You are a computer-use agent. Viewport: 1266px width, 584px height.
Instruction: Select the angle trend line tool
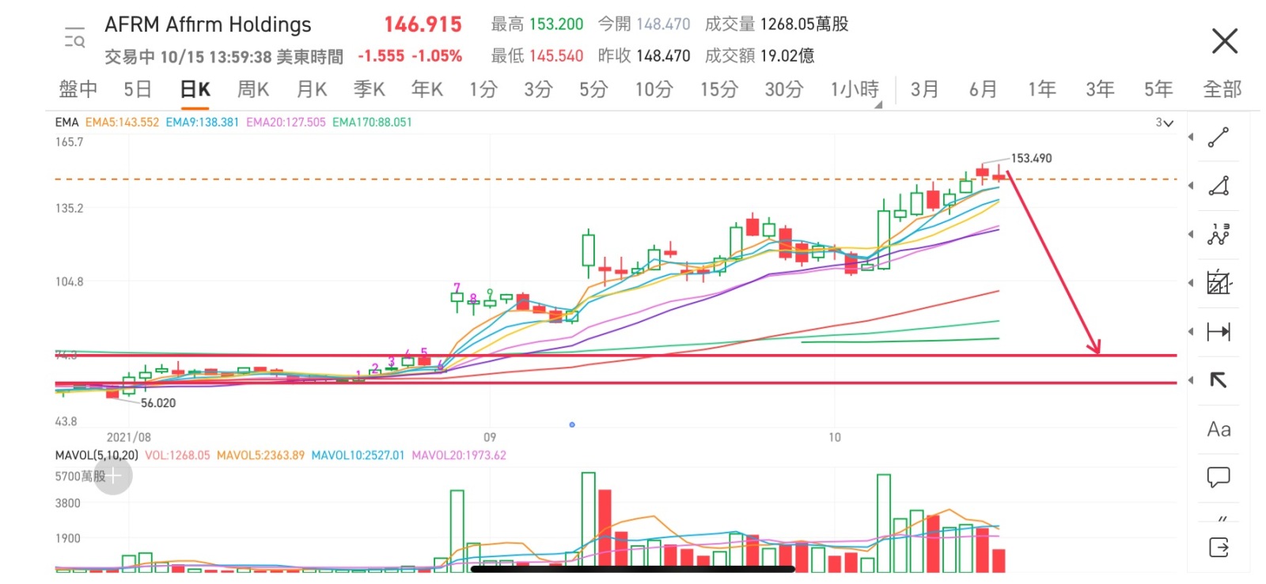coord(1219,186)
